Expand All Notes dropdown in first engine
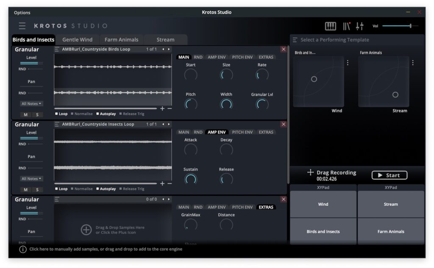The height and width of the screenshot is (268, 434). 31,104
